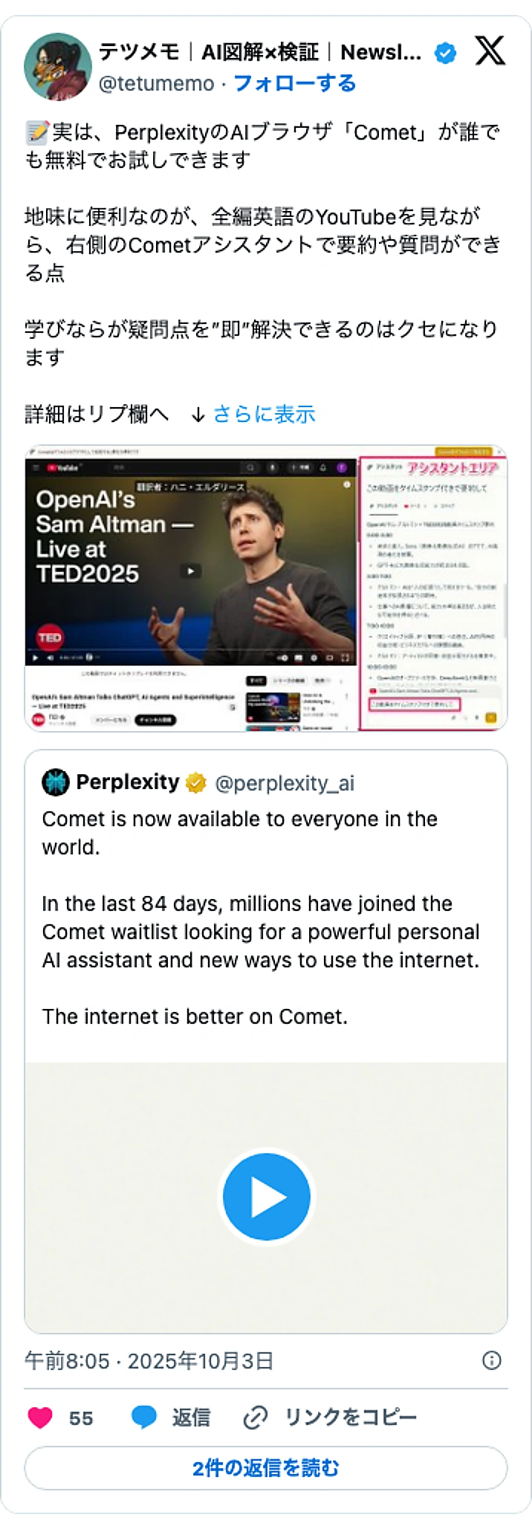Open the @perplexity_ai handle link
Image resolution: width=532 pixels, height=1529 pixels.
click(285, 783)
